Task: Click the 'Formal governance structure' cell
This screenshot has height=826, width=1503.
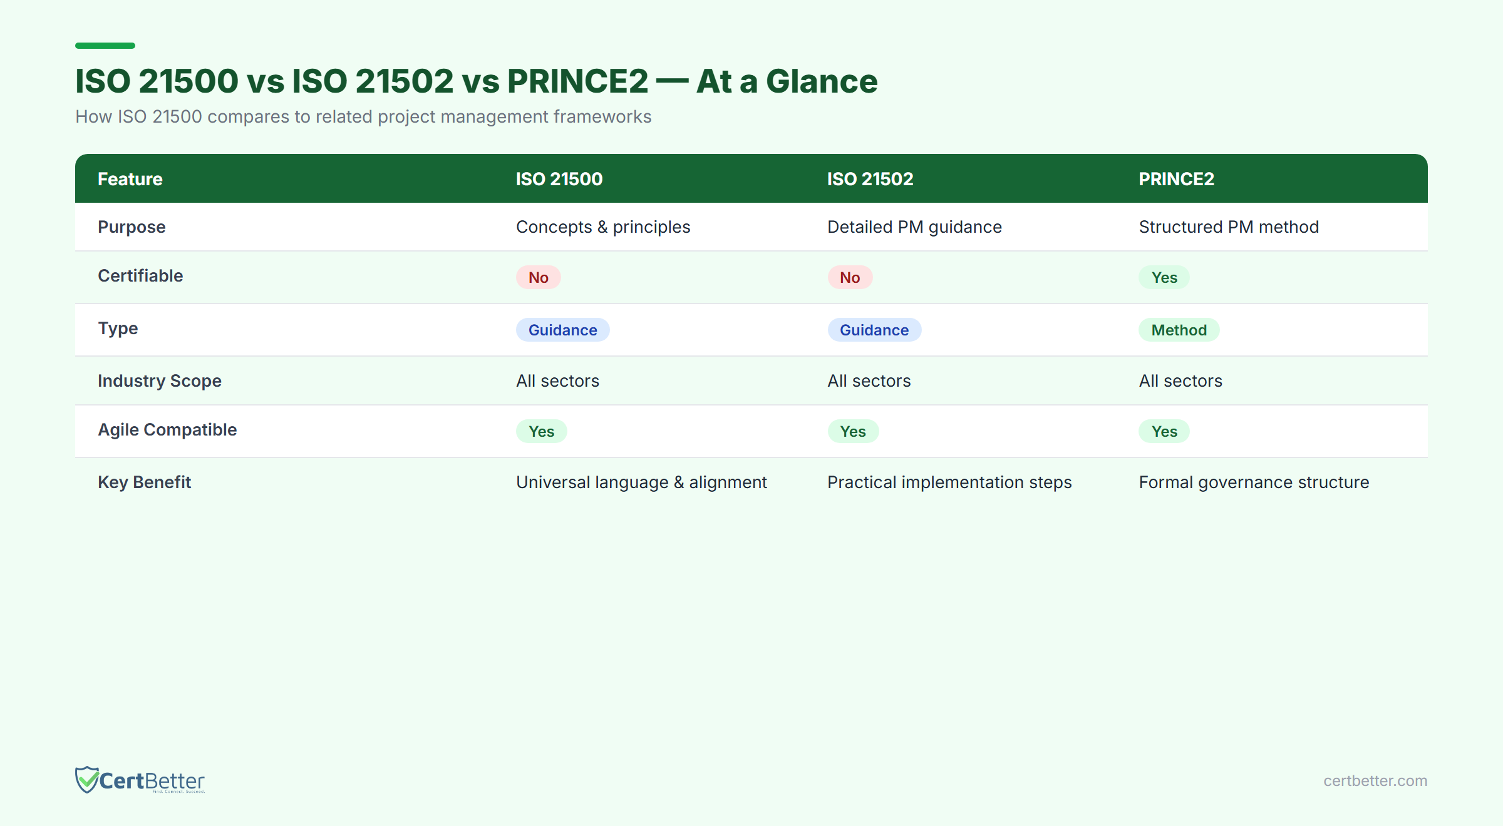Action: coord(1254,482)
